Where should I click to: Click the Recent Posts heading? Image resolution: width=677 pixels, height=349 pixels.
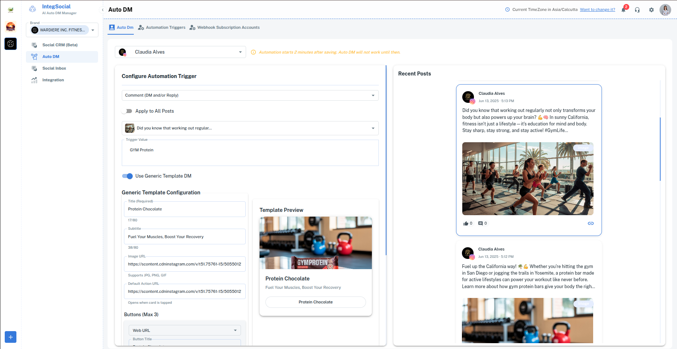click(415, 74)
